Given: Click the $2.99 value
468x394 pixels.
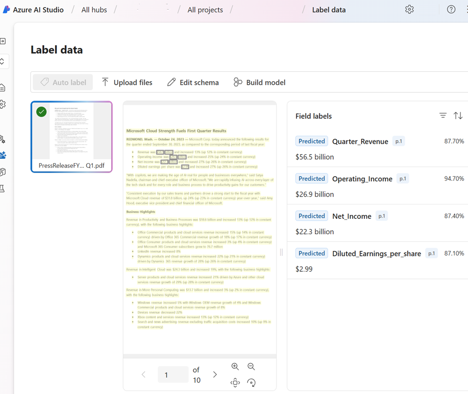Looking at the screenshot, I should (304, 269).
